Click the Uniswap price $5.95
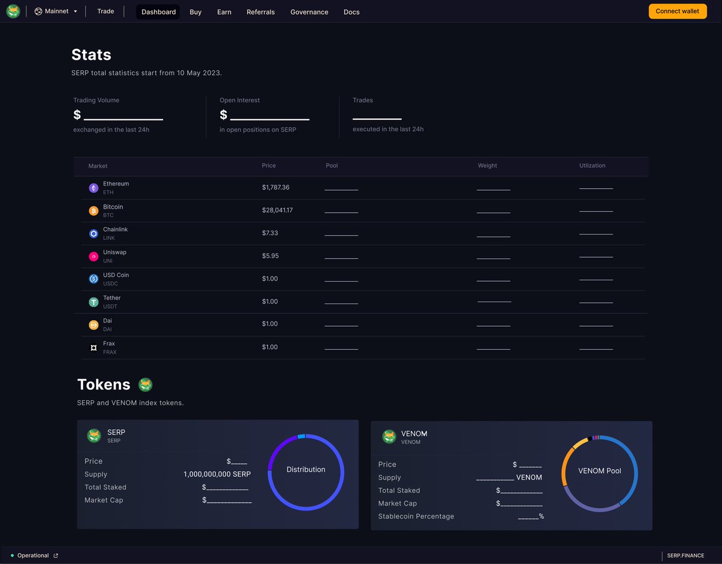 270,256
